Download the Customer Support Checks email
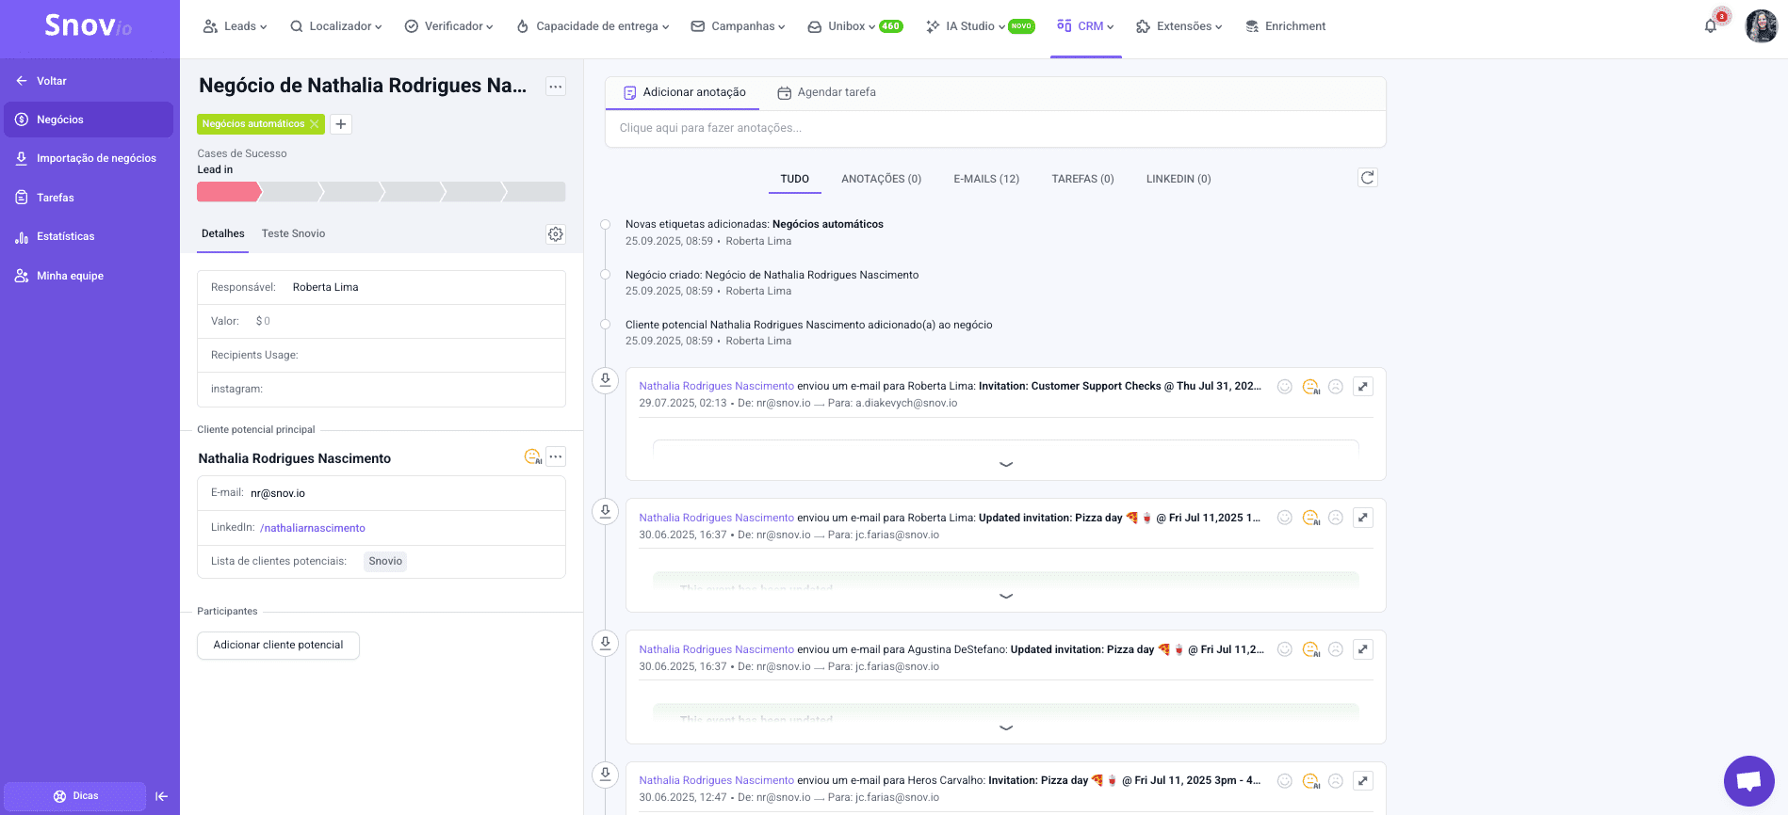The height and width of the screenshot is (815, 1788). pos(606,380)
